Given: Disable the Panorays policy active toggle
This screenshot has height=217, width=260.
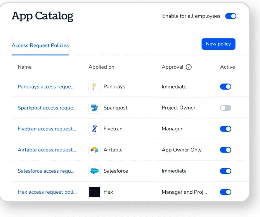Looking at the screenshot, I should click(x=225, y=87).
